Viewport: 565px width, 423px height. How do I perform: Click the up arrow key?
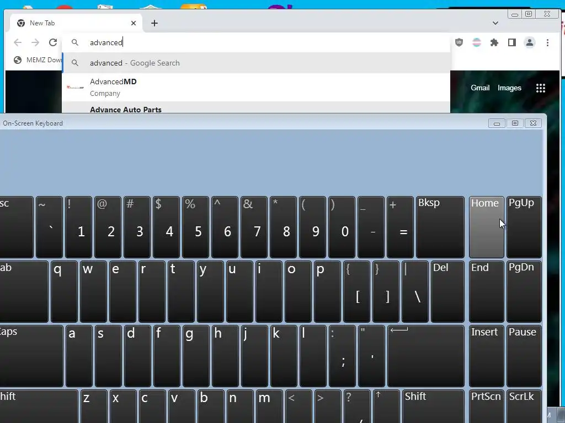[x=387, y=406]
